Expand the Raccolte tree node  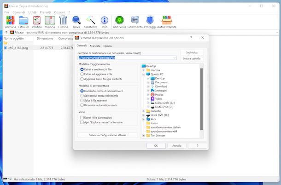(144, 111)
